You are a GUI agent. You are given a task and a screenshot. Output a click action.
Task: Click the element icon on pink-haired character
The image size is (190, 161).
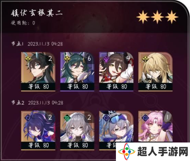[x=145, y=118]
